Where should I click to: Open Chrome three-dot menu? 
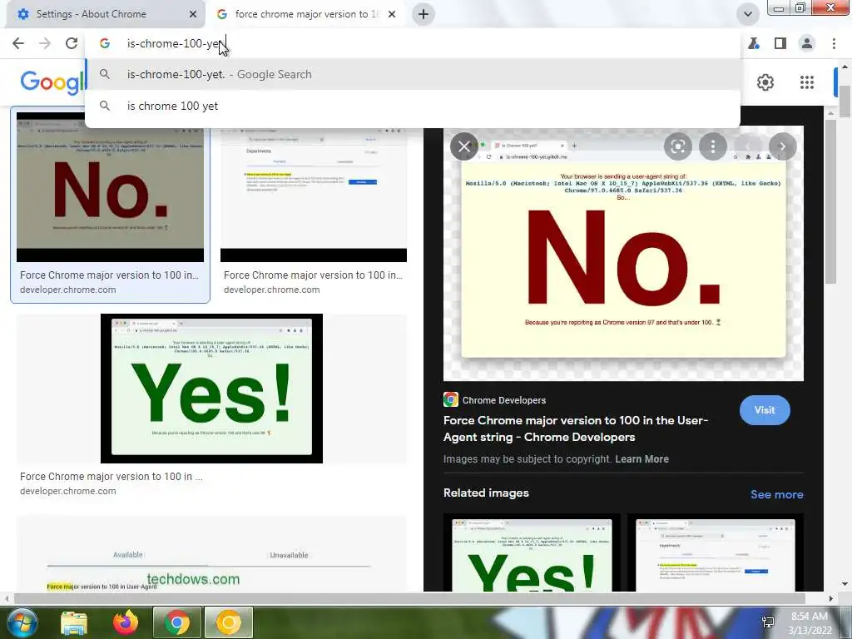(x=834, y=43)
